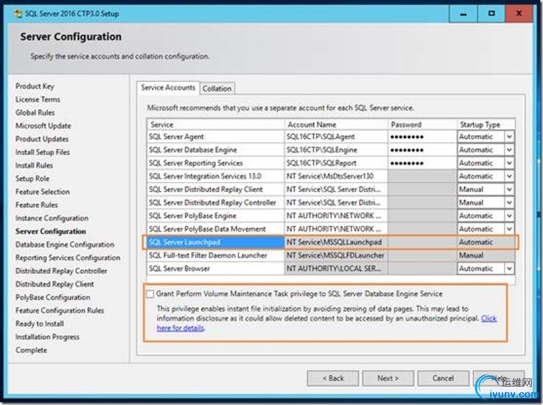Click Setup Role step in sidebar
543x405 pixels.
tap(32, 178)
